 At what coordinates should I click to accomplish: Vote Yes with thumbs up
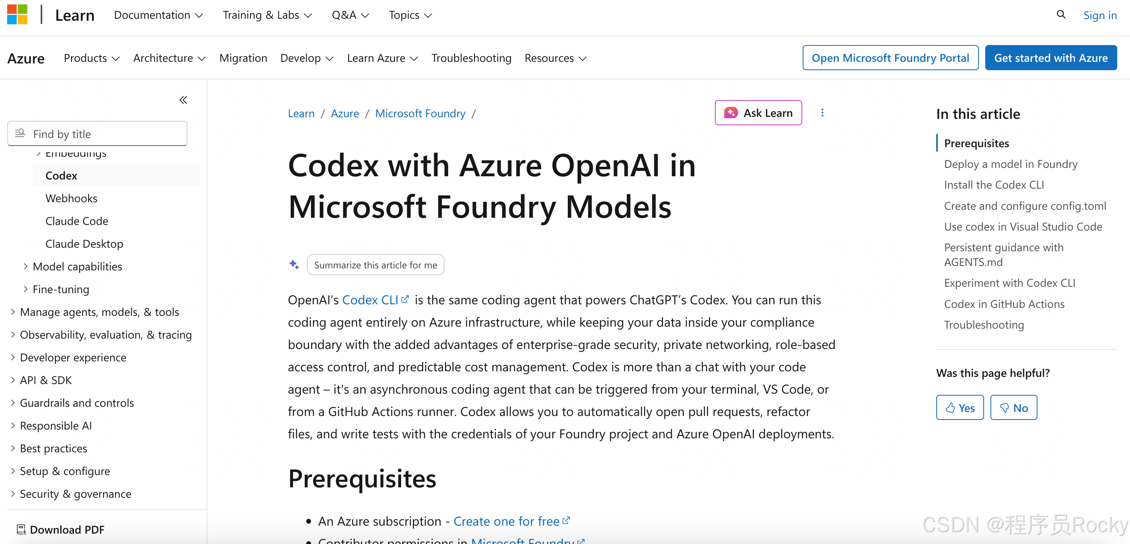tap(960, 408)
